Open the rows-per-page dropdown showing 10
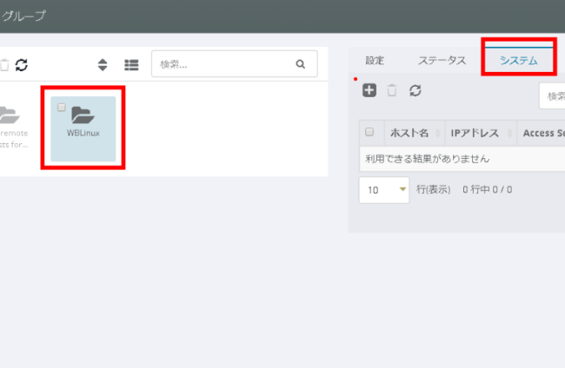Image resolution: width=565 pixels, height=368 pixels. pos(383,189)
